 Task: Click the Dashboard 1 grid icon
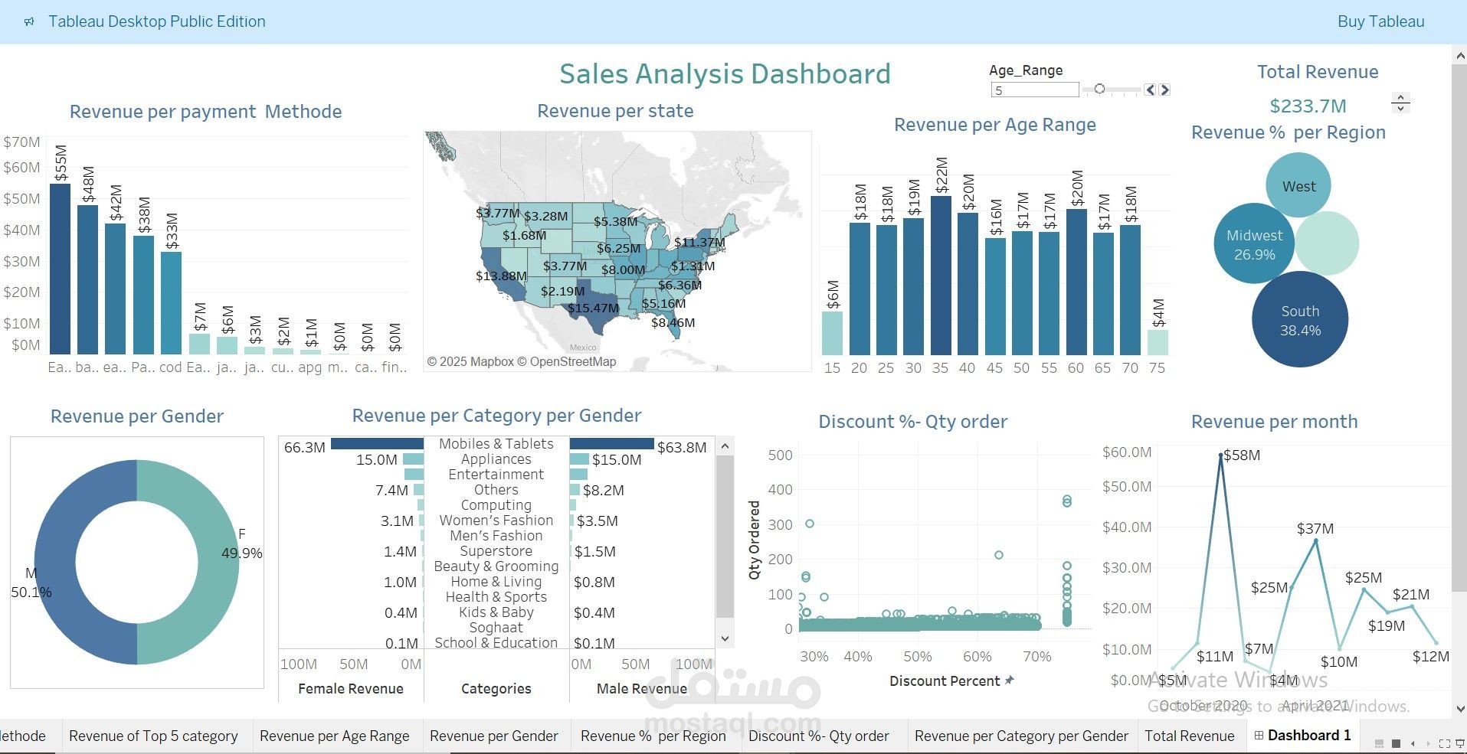[x=1259, y=736]
